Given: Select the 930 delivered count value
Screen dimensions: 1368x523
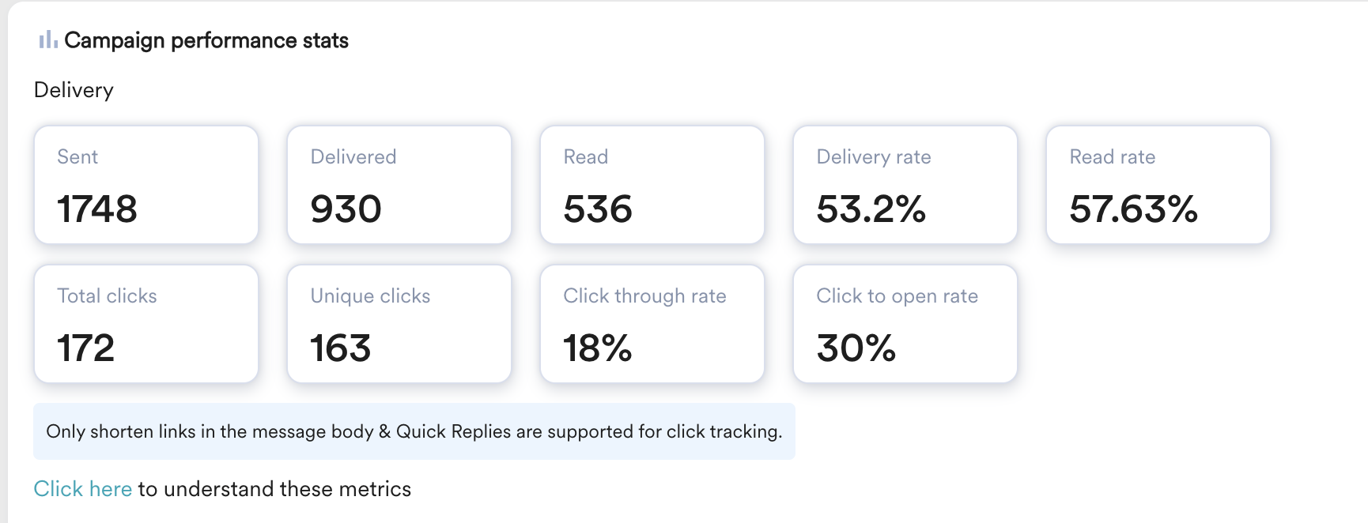Looking at the screenshot, I should [346, 209].
